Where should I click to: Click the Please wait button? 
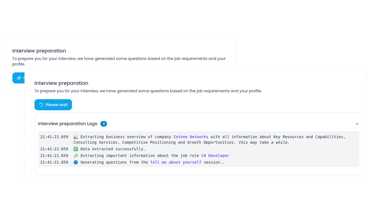click(x=53, y=105)
